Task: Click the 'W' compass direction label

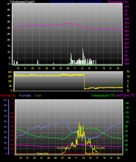Action: tap(128, 76)
